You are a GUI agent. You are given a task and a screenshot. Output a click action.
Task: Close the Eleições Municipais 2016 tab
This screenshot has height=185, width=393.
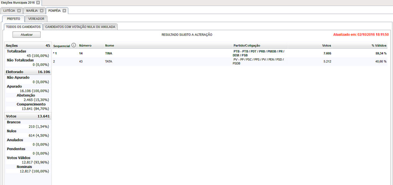pos(38,3)
